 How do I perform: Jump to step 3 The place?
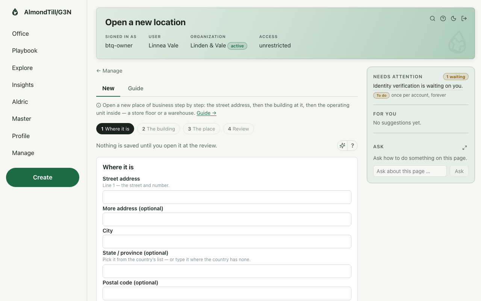(x=201, y=129)
